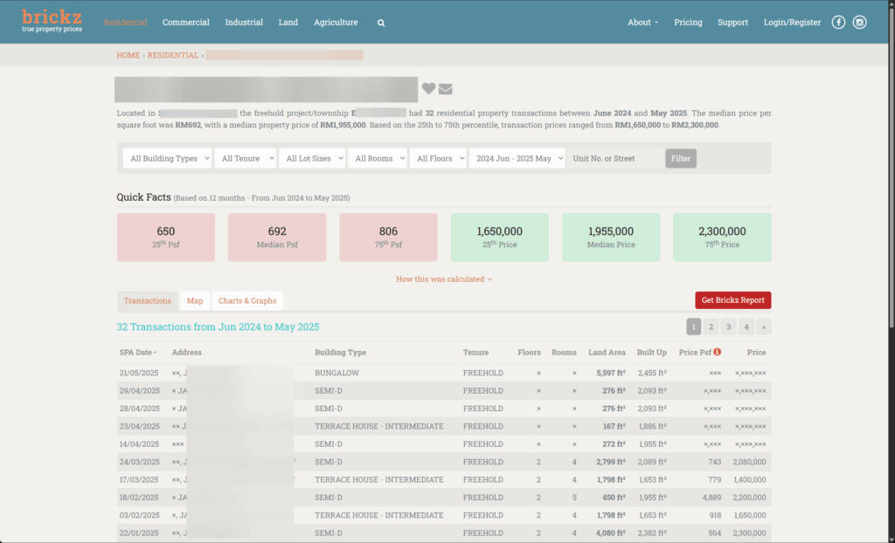Image resolution: width=895 pixels, height=543 pixels.
Task: Go to next page arrow in pagination
Action: 764,327
